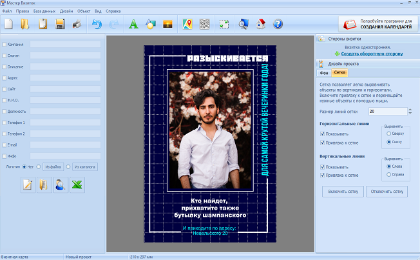
Task: Tick the Адрес checkbox
Action: (x=5, y=78)
